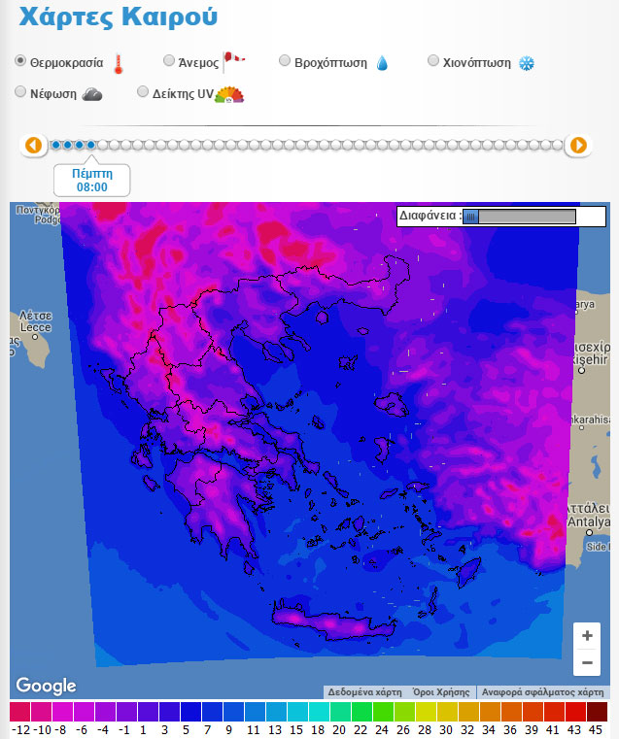
Task: Click the cloud icon next to Νέφωση
Action: (92, 93)
